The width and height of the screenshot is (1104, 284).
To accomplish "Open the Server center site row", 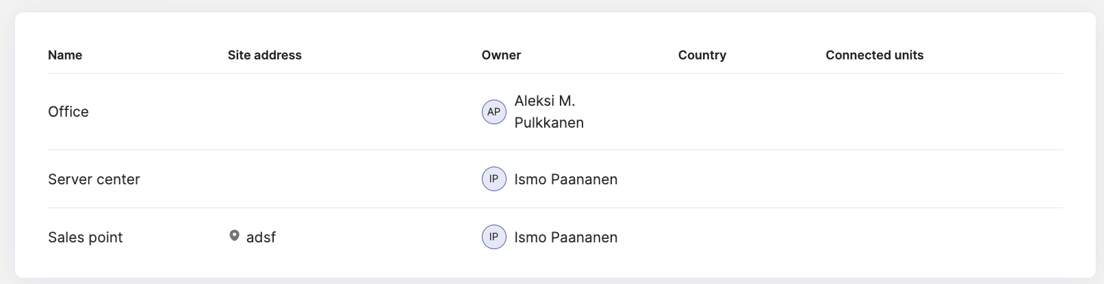I will coord(555,179).
